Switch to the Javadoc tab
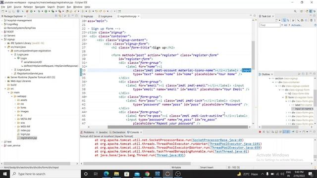This screenshot has width=317, height=178. point(102,132)
